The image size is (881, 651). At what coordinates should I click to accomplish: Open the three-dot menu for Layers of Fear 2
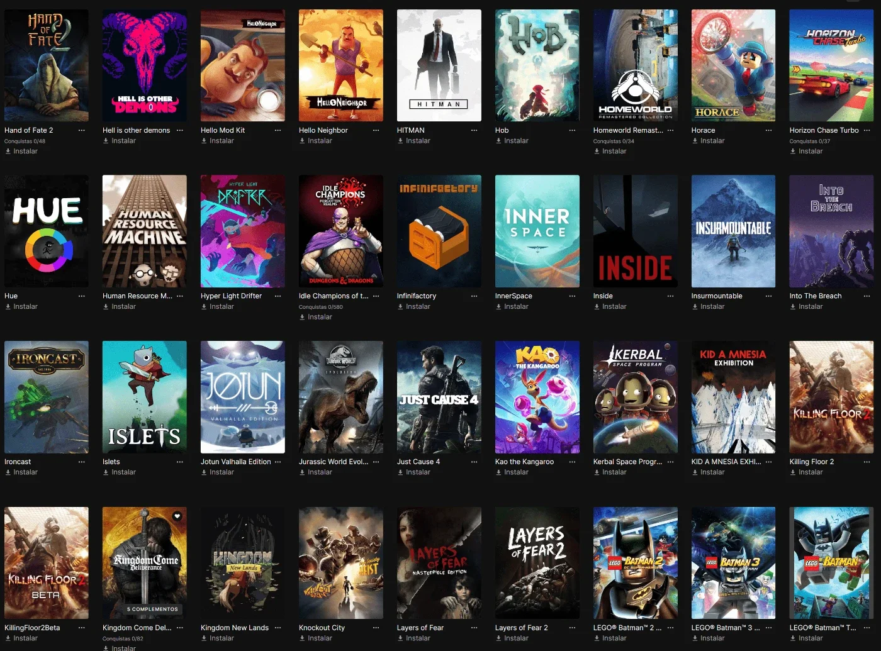click(573, 628)
